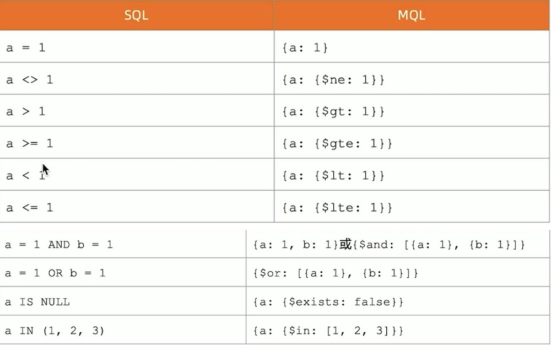Click the "{a: {$gte: 1}}" cell
This screenshot has width=551, height=345.
(337, 143)
